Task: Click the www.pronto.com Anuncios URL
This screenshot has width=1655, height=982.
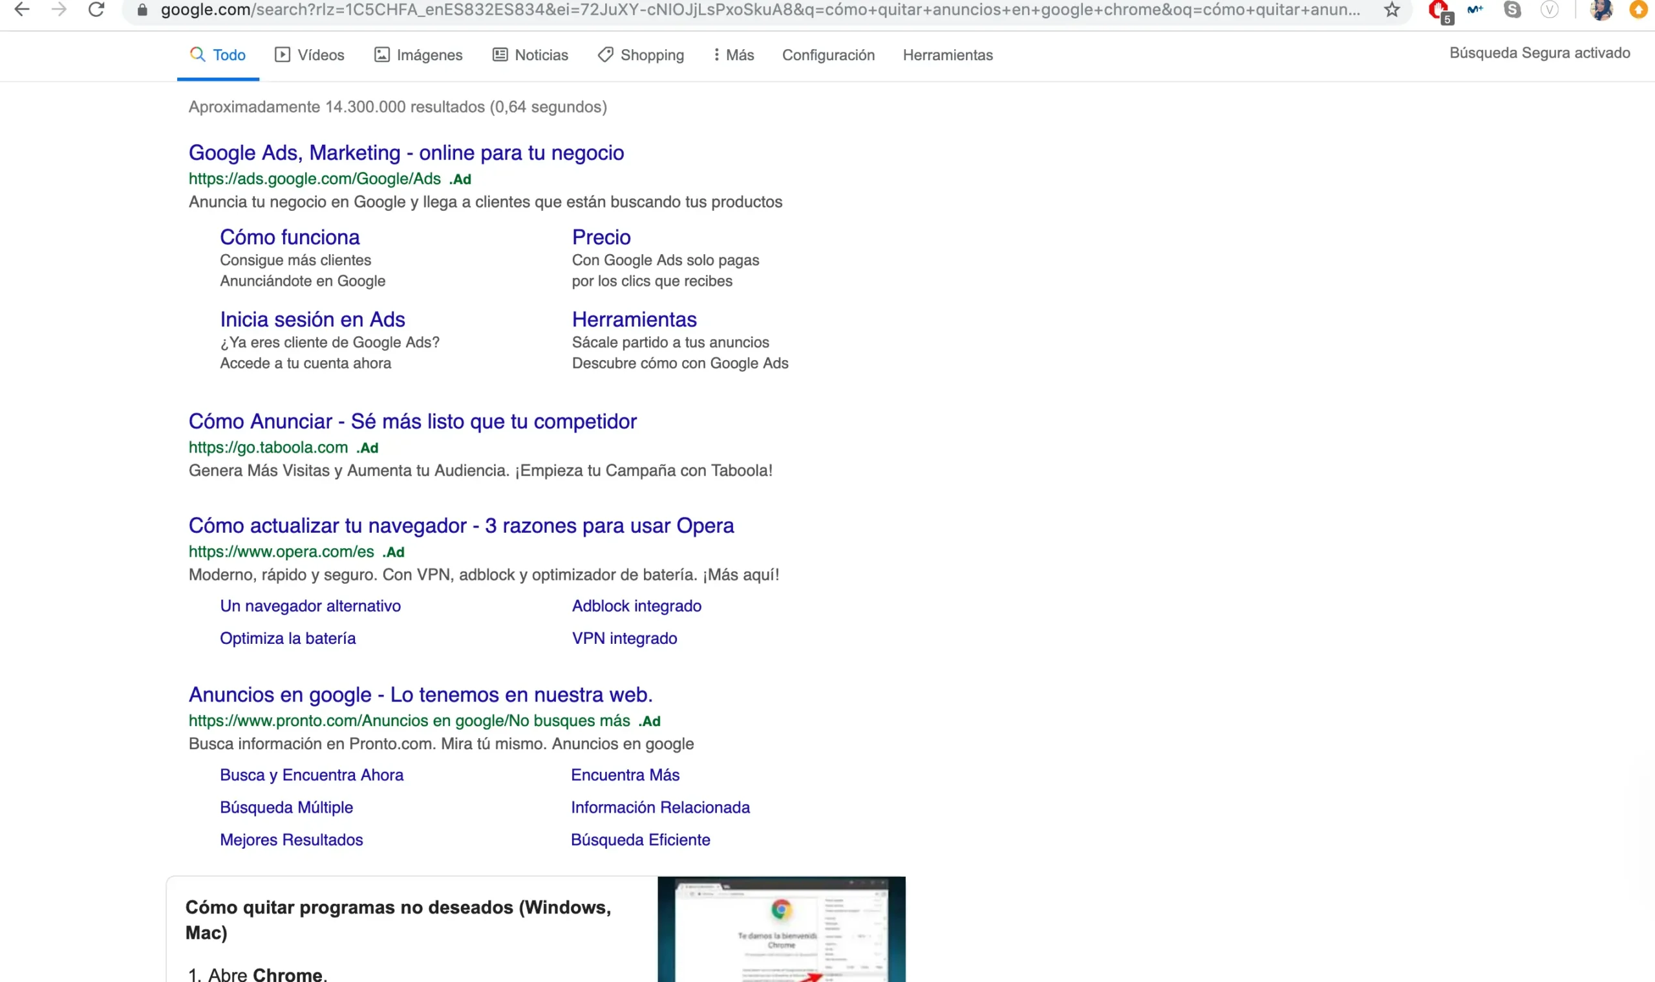Action: click(x=409, y=721)
